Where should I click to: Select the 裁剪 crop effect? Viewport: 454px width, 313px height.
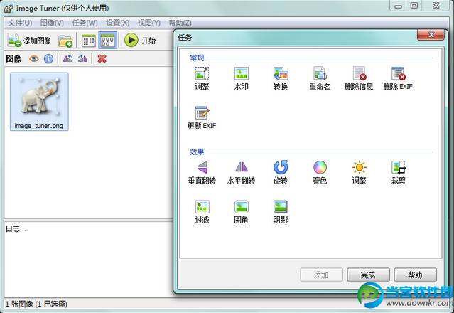(x=398, y=173)
